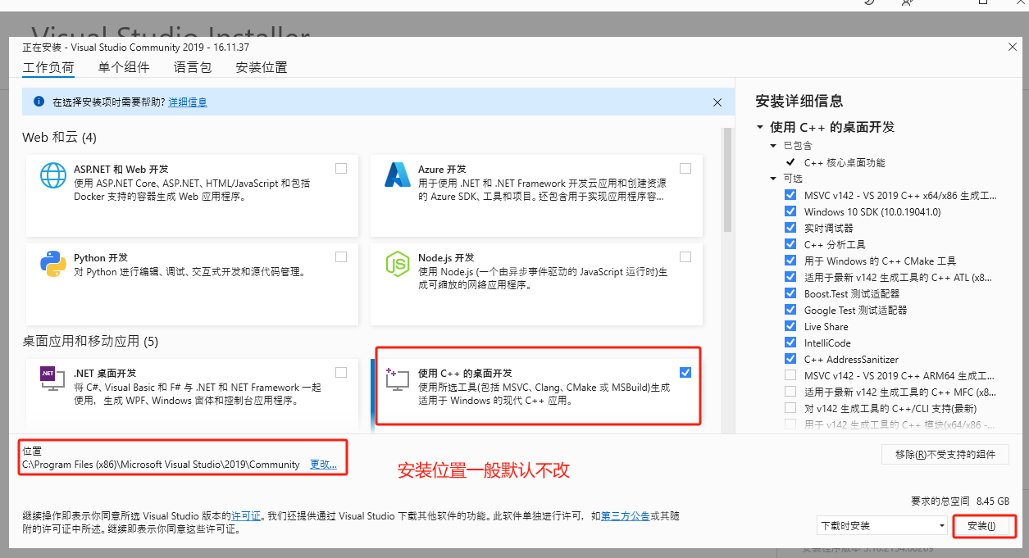Collapse the 使用 C++ 的桌面开发 details section
1029x558 pixels.
coord(759,128)
